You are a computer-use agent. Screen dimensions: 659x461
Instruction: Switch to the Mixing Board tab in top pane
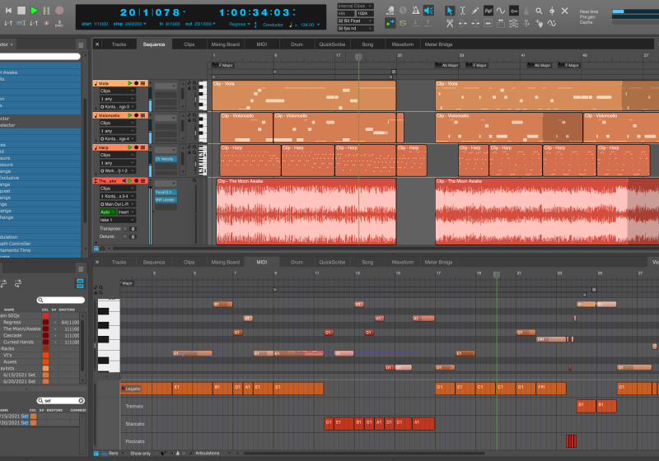225,44
